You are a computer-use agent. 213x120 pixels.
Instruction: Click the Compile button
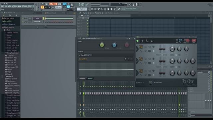click(x=130, y=59)
